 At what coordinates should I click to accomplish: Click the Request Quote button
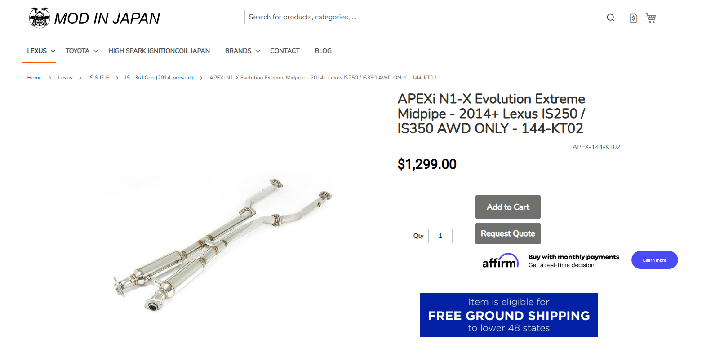pyautogui.click(x=508, y=234)
